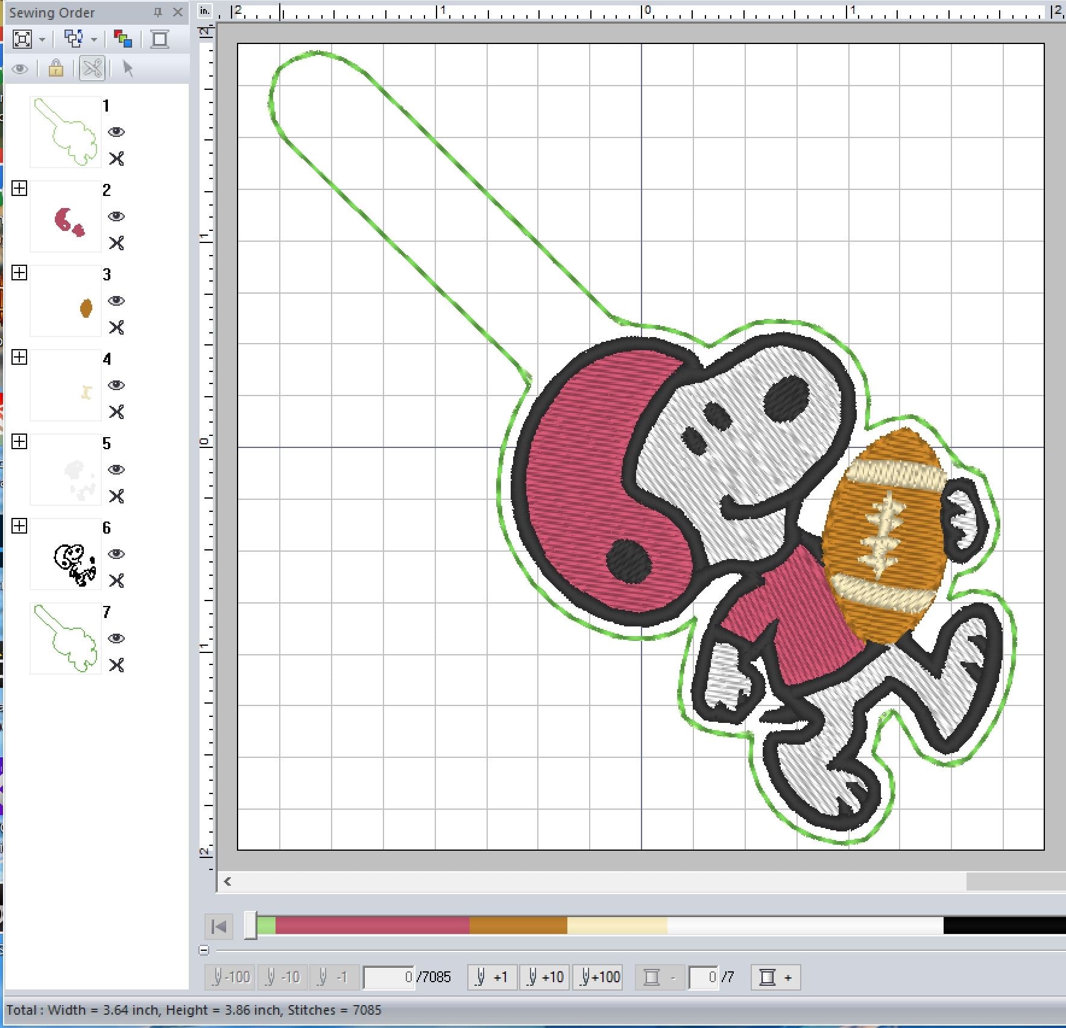Click the brown segment on stitch color bar

[x=518, y=926]
